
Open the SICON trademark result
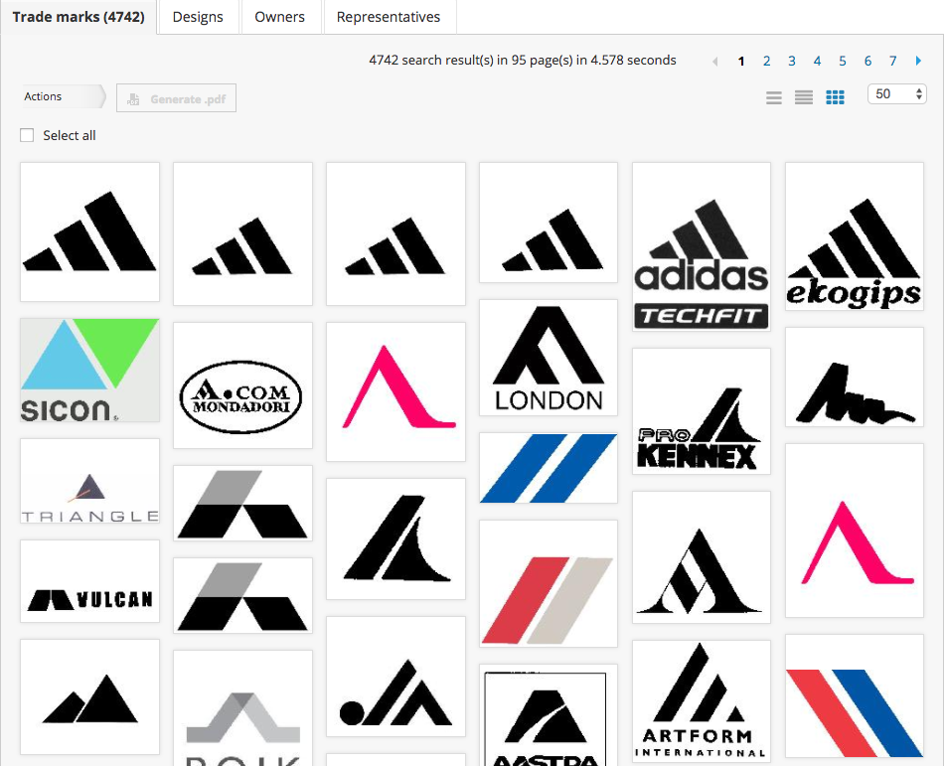click(89, 370)
